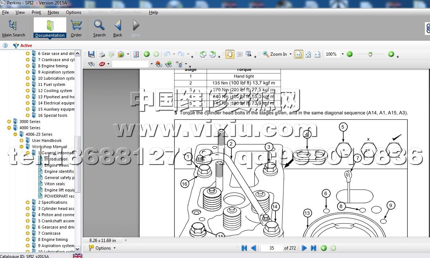Click the zoom slider handle
Screen dimensions: 430x258
(x=370, y=54)
